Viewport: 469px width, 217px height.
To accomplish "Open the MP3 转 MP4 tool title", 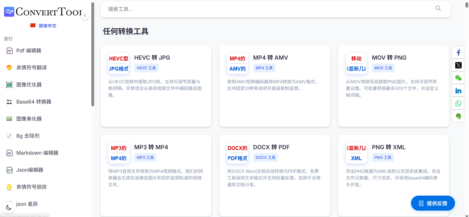I will tap(151, 147).
